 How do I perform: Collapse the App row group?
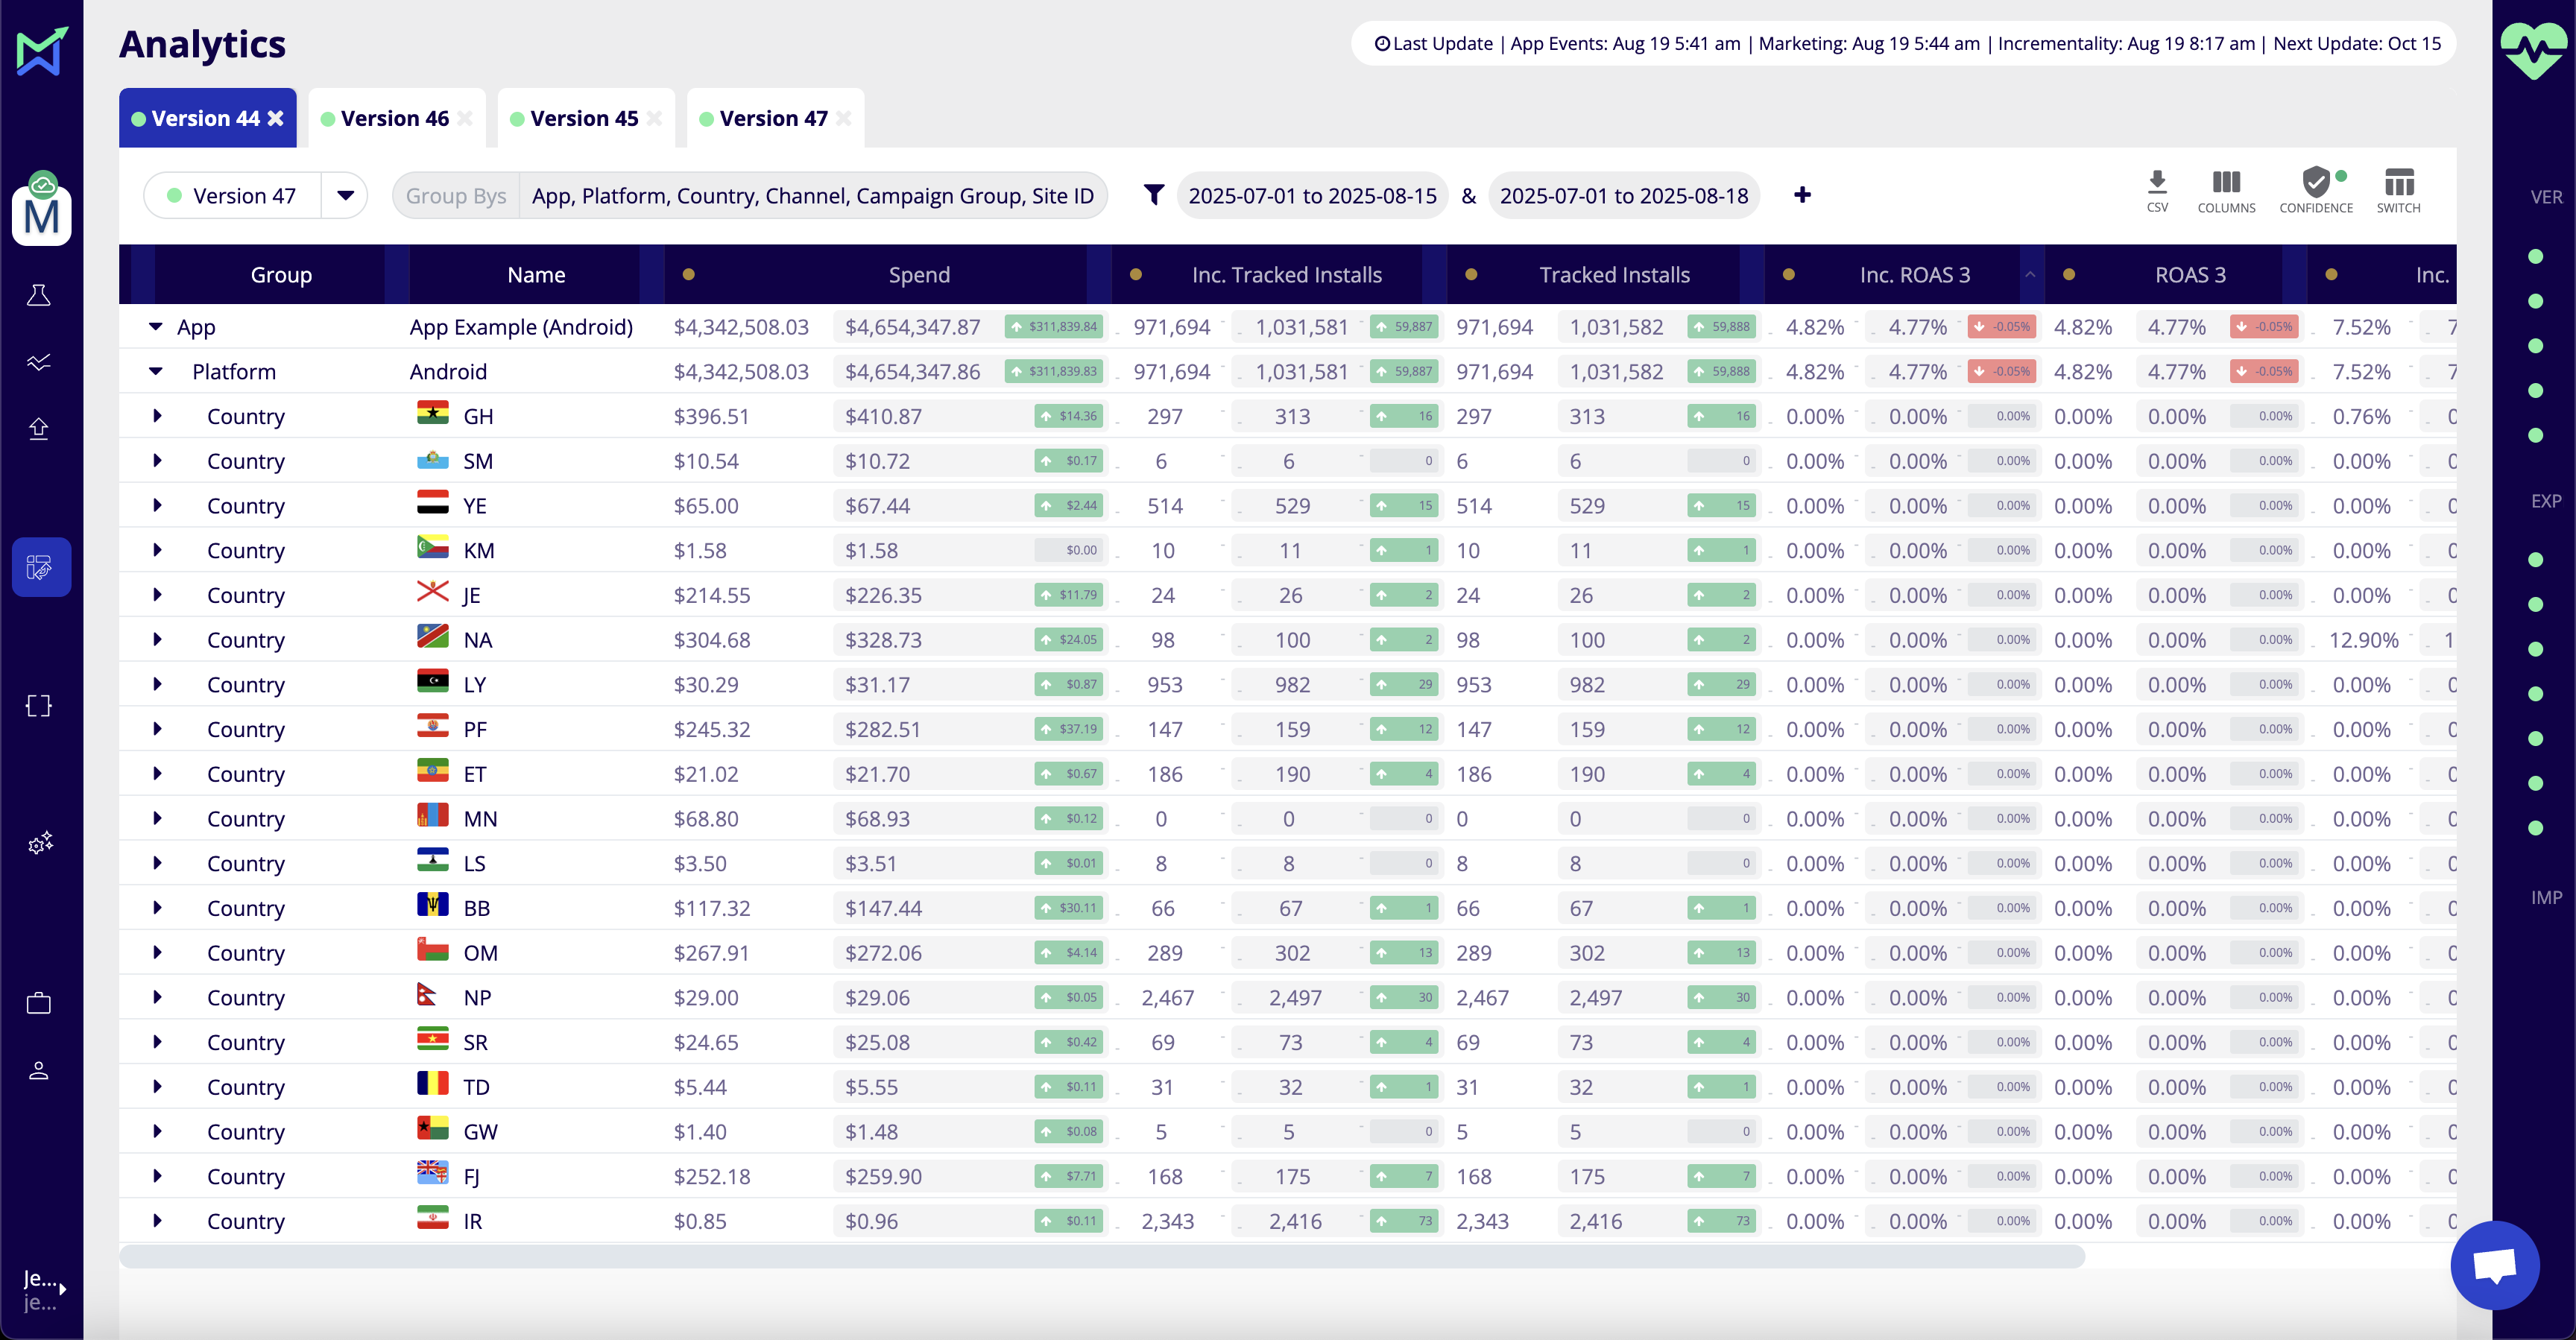[x=155, y=327]
